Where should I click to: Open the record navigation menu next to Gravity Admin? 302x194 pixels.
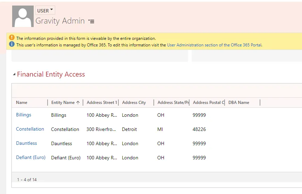click(91, 21)
